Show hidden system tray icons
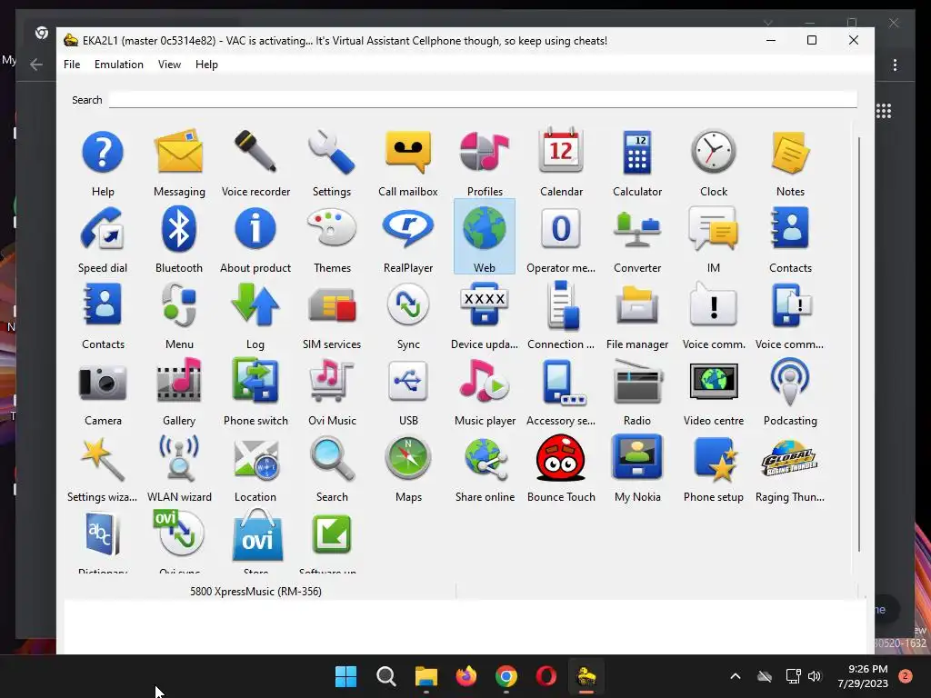The width and height of the screenshot is (931, 698). pyautogui.click(x=735, y=676)
